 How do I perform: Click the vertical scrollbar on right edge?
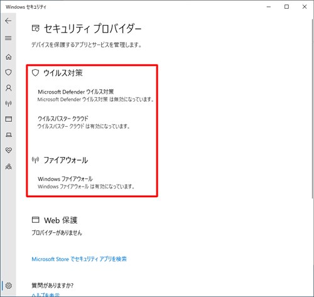point(313,109)
